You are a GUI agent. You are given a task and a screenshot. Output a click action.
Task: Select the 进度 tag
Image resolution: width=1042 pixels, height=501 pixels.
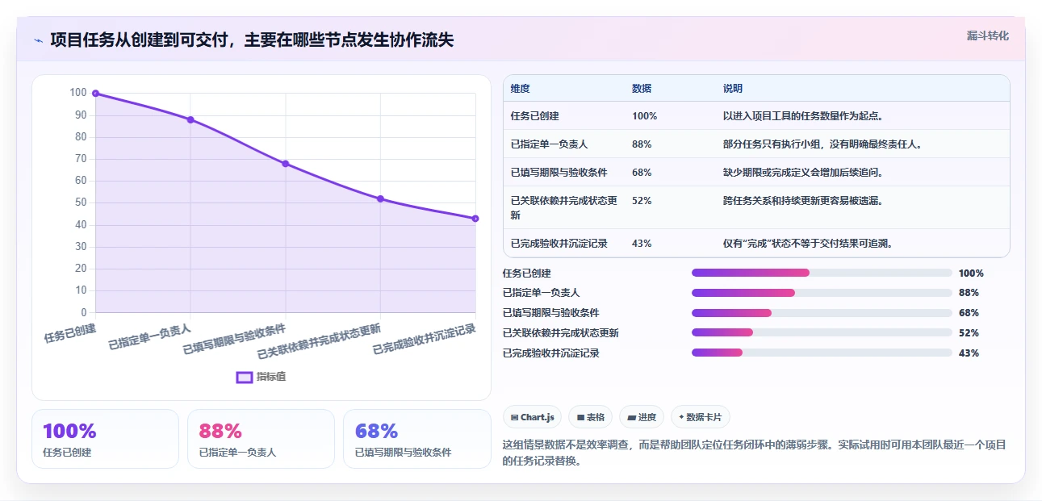[642, 417]
